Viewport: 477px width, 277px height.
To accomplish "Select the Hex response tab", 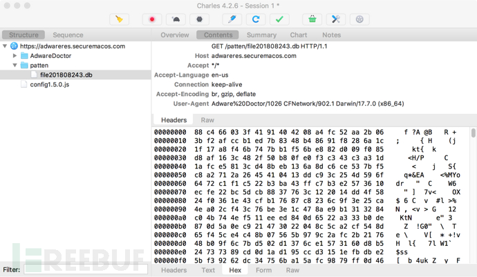I will pyautogui.click(x=235, y=270).
